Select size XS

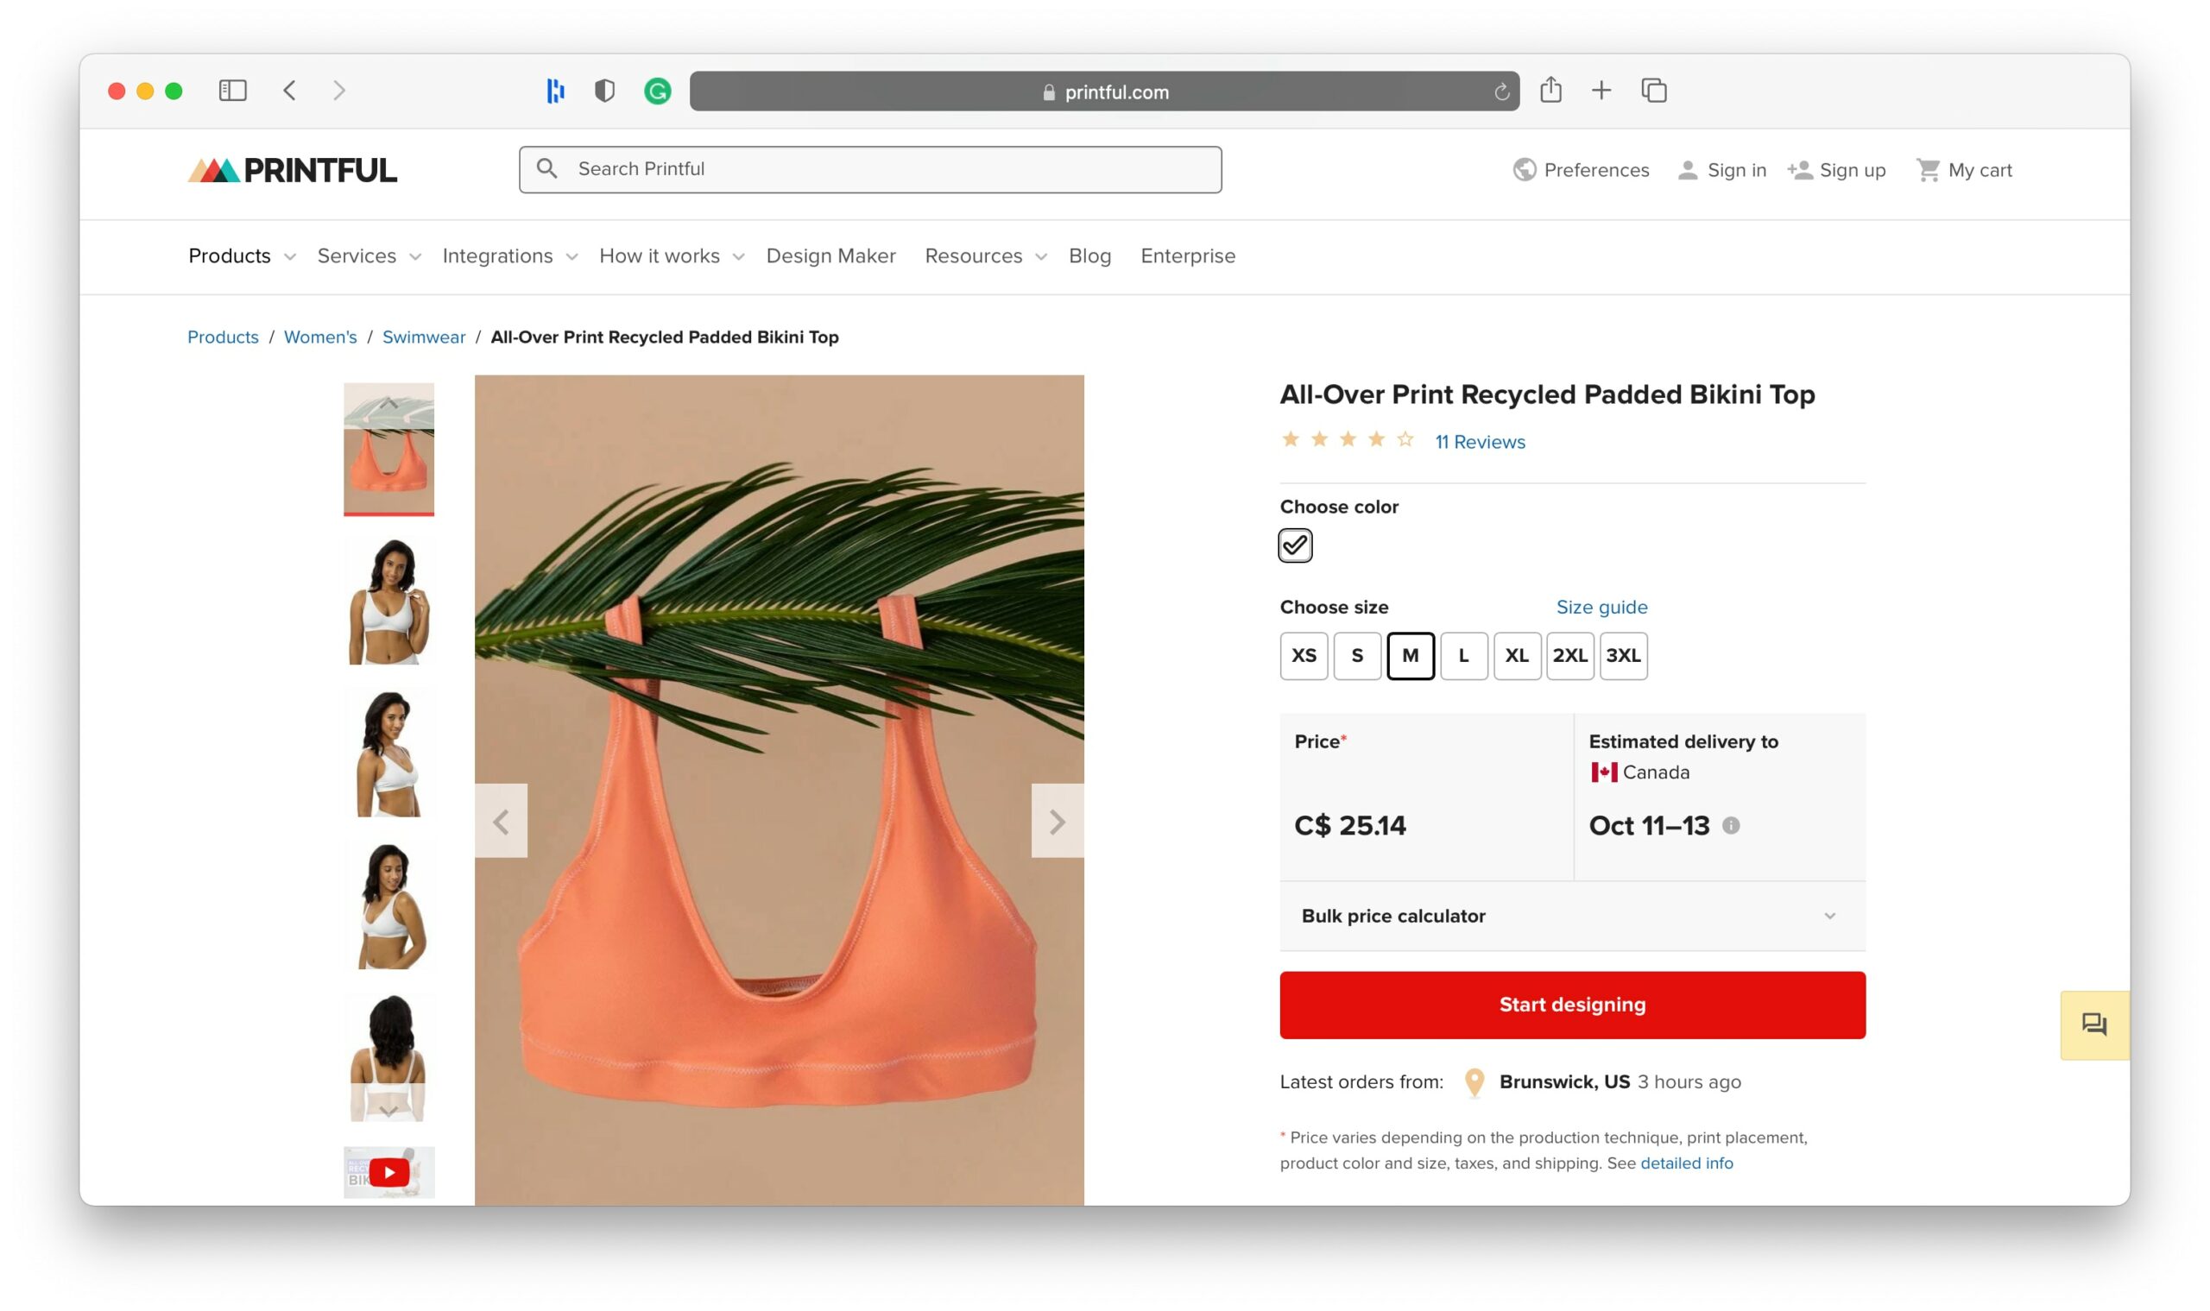[1304, 656]
